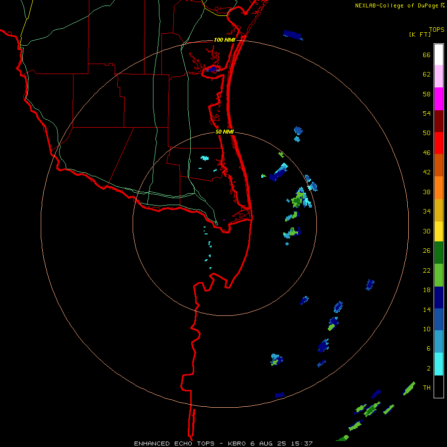The image size is (447, 447).
Task: Click the navy echo inside the coastal bay
Action: pyautogui.click(x=213, y=69)
